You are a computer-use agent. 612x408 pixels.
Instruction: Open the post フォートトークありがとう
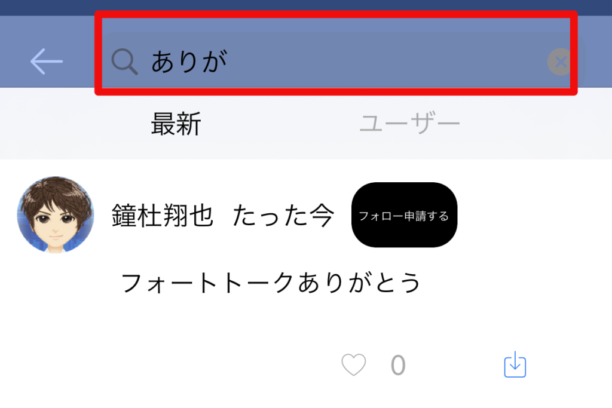click(271, 283)
